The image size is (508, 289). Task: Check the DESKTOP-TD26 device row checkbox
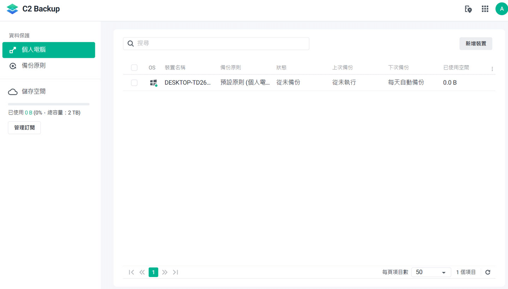[134, 83]
